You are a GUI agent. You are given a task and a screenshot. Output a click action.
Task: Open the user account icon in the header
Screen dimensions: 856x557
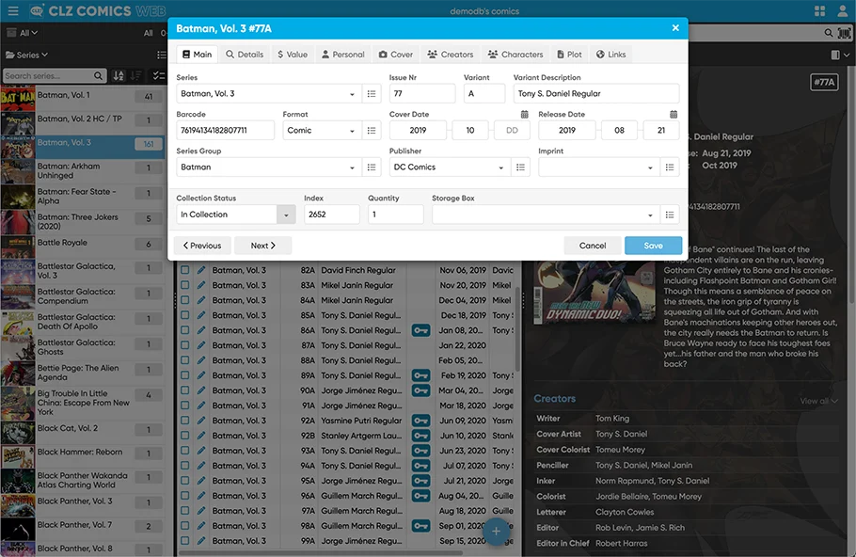point(844,11)
